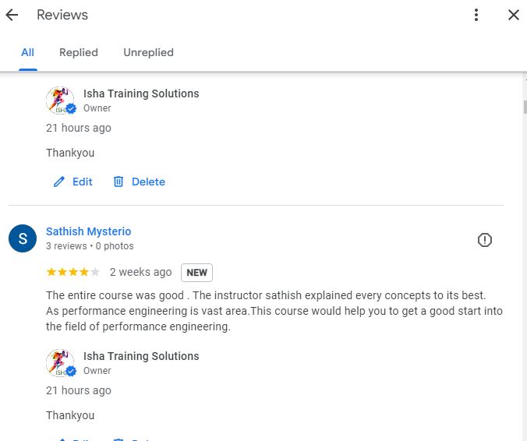Click the trash icon next to Delete
Screen dimensions: 527x441
(x=118, y=182)
